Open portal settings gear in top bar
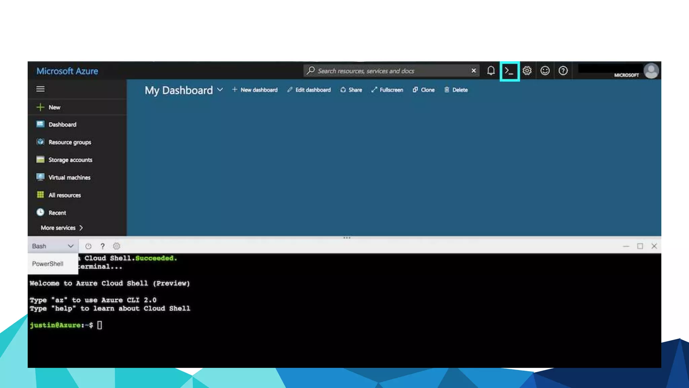This screenshot has width=689, height=388. pos(527,71)
